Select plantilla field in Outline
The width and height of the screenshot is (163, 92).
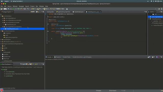coord(156,21)
